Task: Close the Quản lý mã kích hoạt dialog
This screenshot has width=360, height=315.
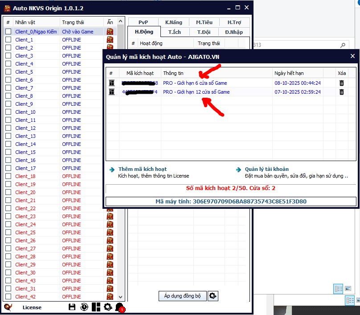Action: pos(353,56)
